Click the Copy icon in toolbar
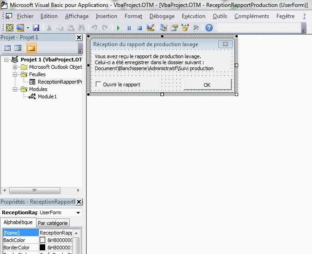This screenshot has height=254, width=312. [x=60, y=28]
